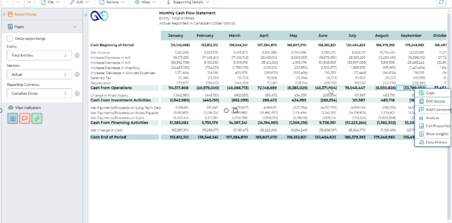The width and height of the screenshot is (452, 223).
Task: Select the September column header
Action: [x=411, y=36]
